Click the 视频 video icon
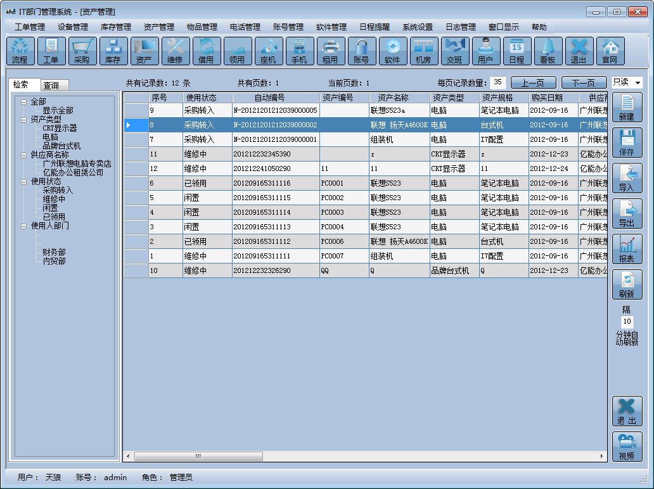Viewport: 654px width, 489px height. (x=627, y=447)
